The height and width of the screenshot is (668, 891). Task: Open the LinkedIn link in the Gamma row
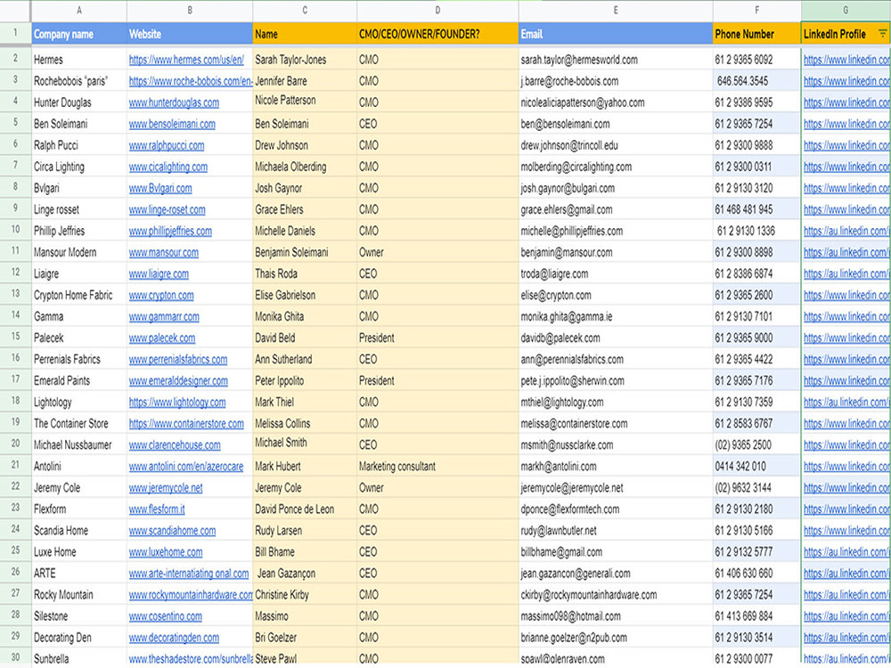(x=846, y=316)
